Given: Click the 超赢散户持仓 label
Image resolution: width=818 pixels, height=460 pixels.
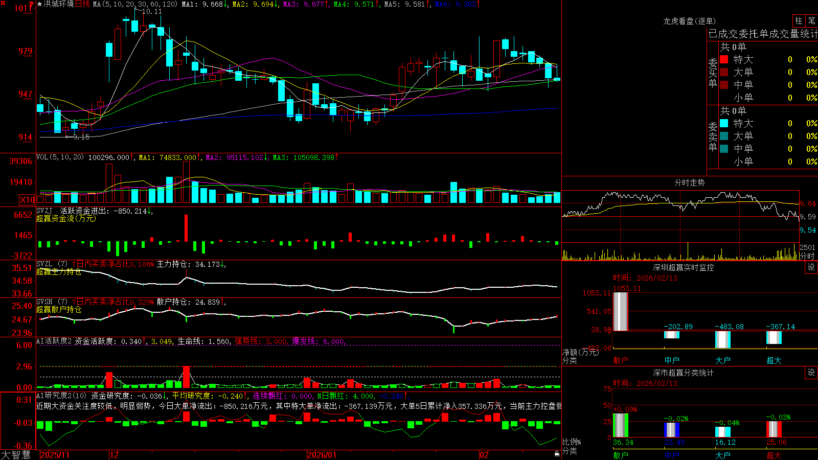Looking at the screenshot, I should point(59,310).
